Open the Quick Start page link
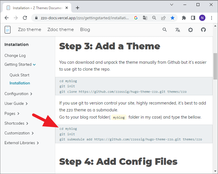Screen dimensions: 218x174 point(19,75)
